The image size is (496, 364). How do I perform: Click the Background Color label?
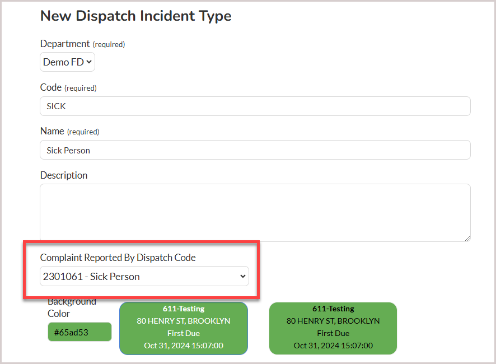coord(72,307)
